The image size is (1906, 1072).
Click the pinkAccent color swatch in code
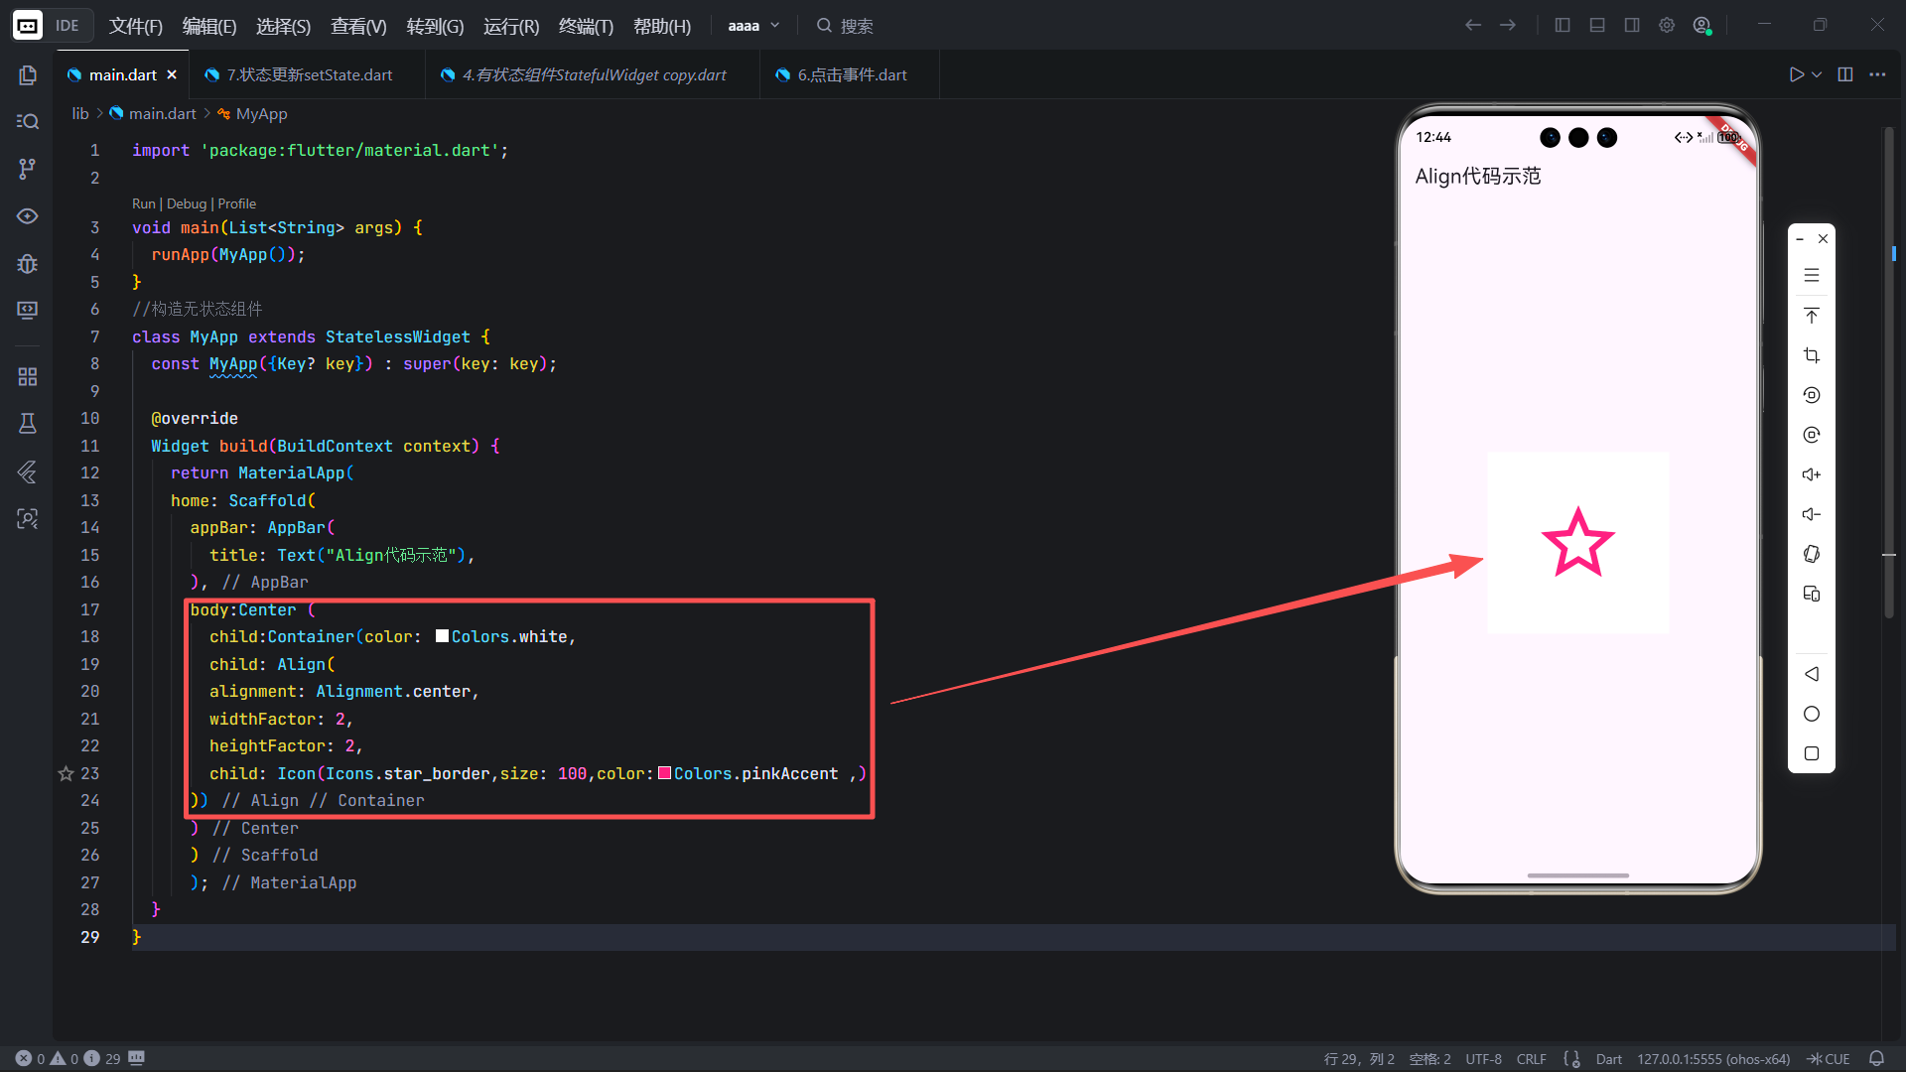664,773
